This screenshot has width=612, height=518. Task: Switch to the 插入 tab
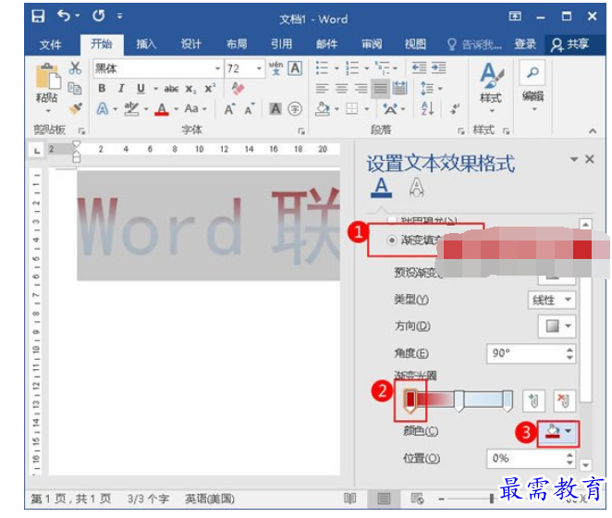tap(146, 44)
